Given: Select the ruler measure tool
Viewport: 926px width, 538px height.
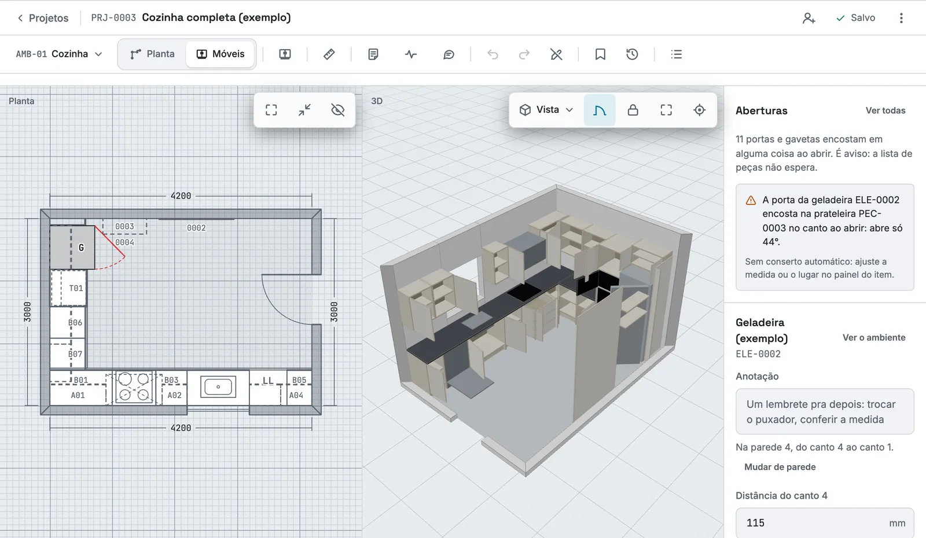Looking at the screenshot, I should pyautogui.click(x=329, y=54).
